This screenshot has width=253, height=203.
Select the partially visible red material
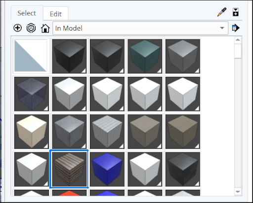(x=69, y=193)
